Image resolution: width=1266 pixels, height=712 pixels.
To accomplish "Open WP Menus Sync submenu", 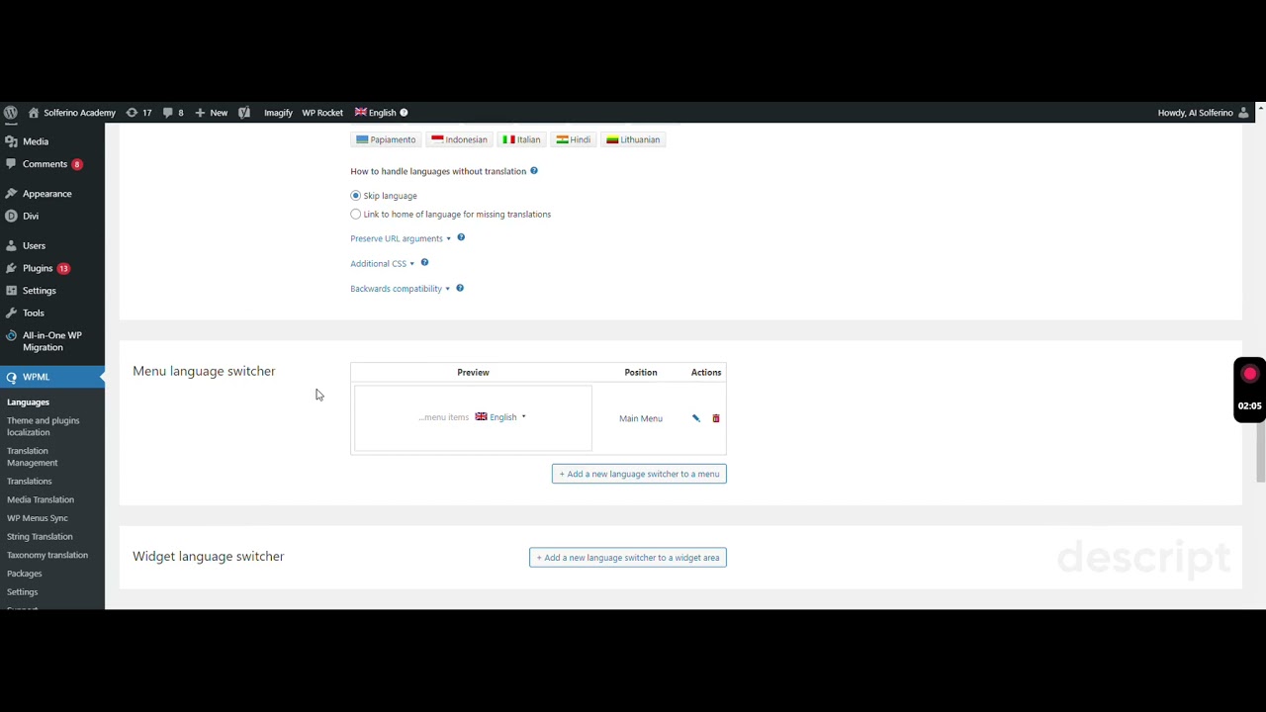I will pyautogui.click(x=38, y=518).
